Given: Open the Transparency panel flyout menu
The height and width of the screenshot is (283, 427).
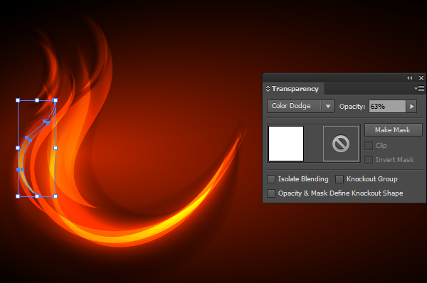Looking at the screenshot, I should (x=419, y=88).
